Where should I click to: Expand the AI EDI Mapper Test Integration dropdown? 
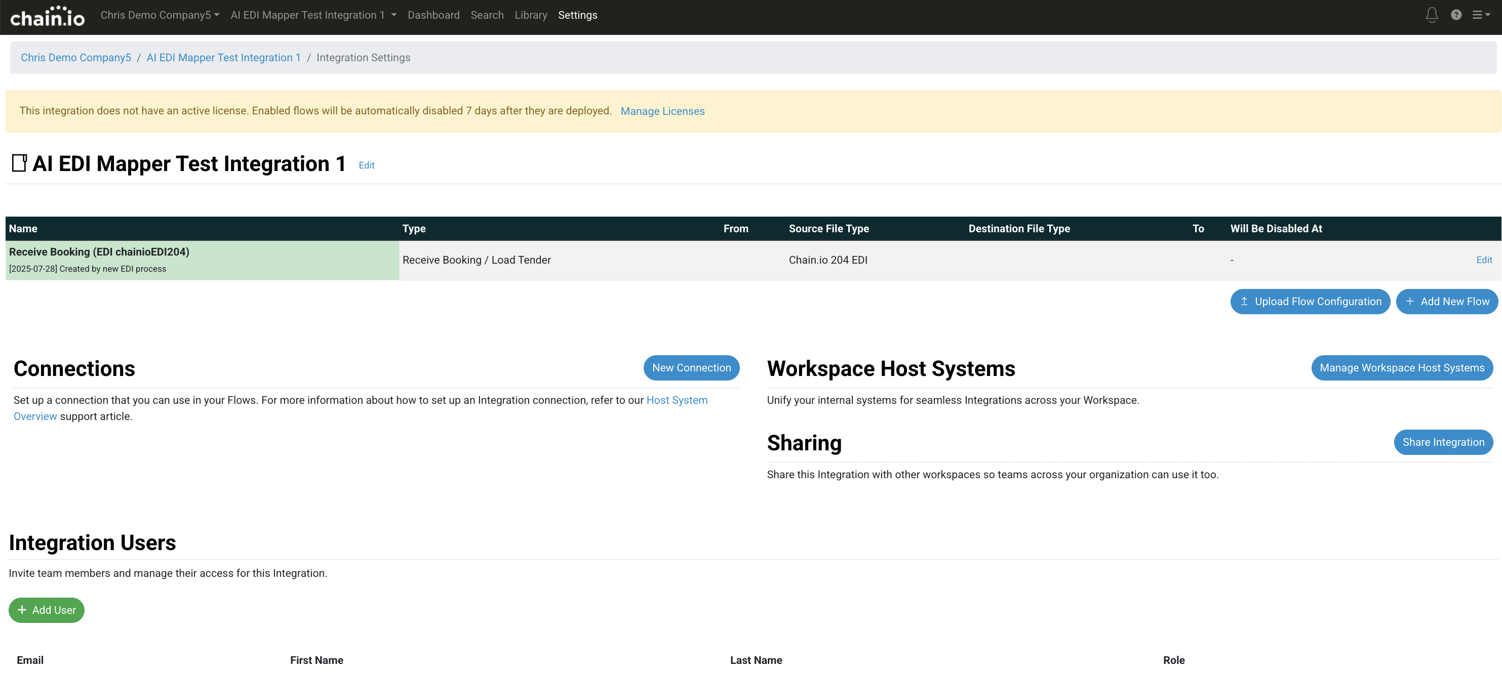click(x=313, y=15)
